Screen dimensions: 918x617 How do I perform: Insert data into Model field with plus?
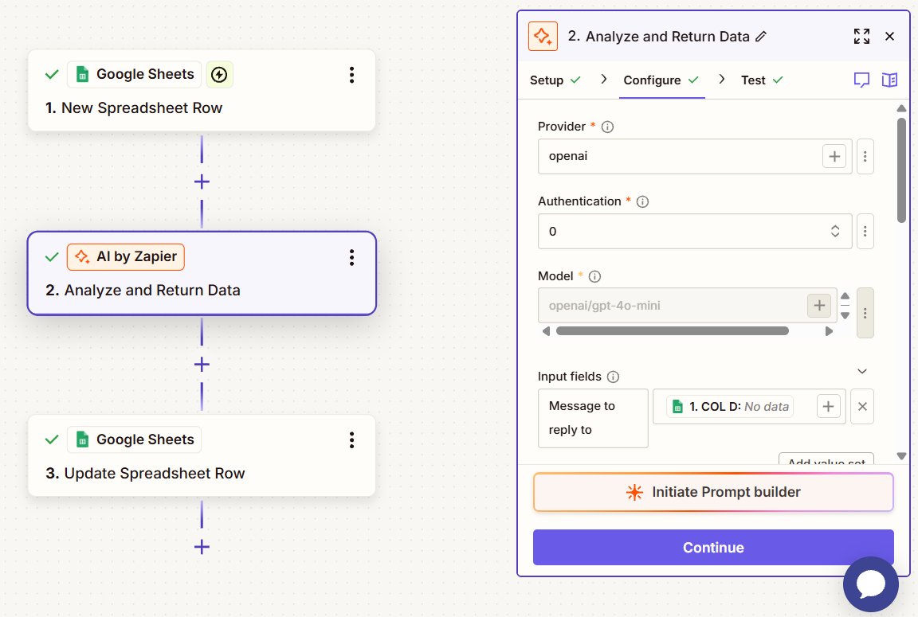[819, 305]
